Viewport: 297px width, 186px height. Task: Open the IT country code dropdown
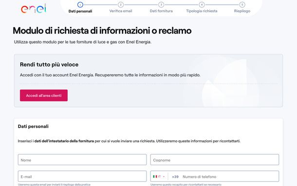159,177
